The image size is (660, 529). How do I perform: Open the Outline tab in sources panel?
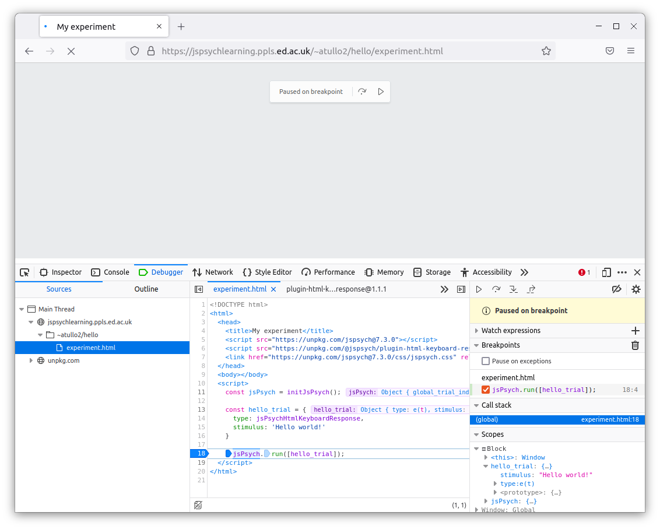click(x=146, y=289)
